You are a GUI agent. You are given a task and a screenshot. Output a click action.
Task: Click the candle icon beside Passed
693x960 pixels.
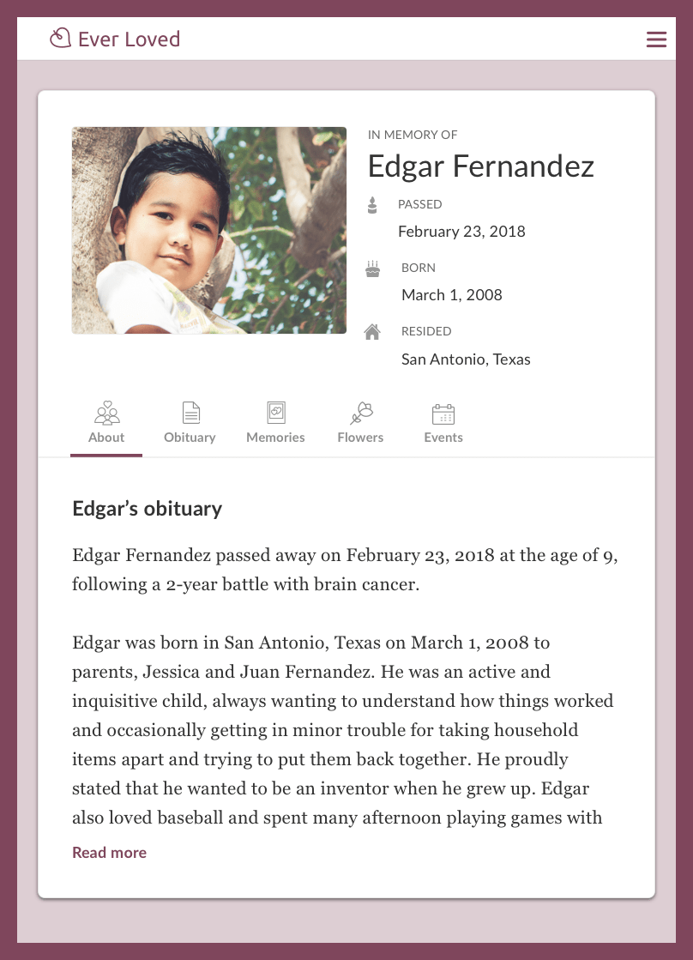pyautogui.click(x=372, y=204)
